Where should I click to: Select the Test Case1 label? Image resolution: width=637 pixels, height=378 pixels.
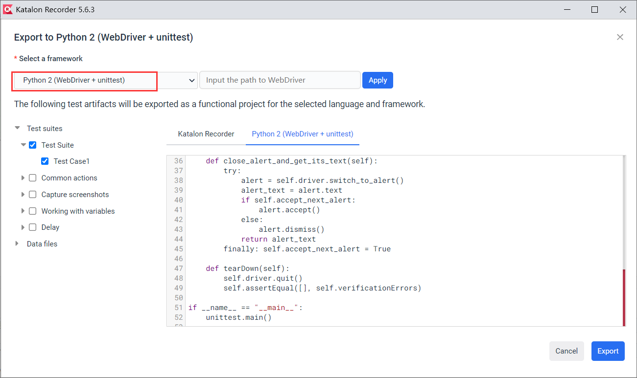pos(72,161)
